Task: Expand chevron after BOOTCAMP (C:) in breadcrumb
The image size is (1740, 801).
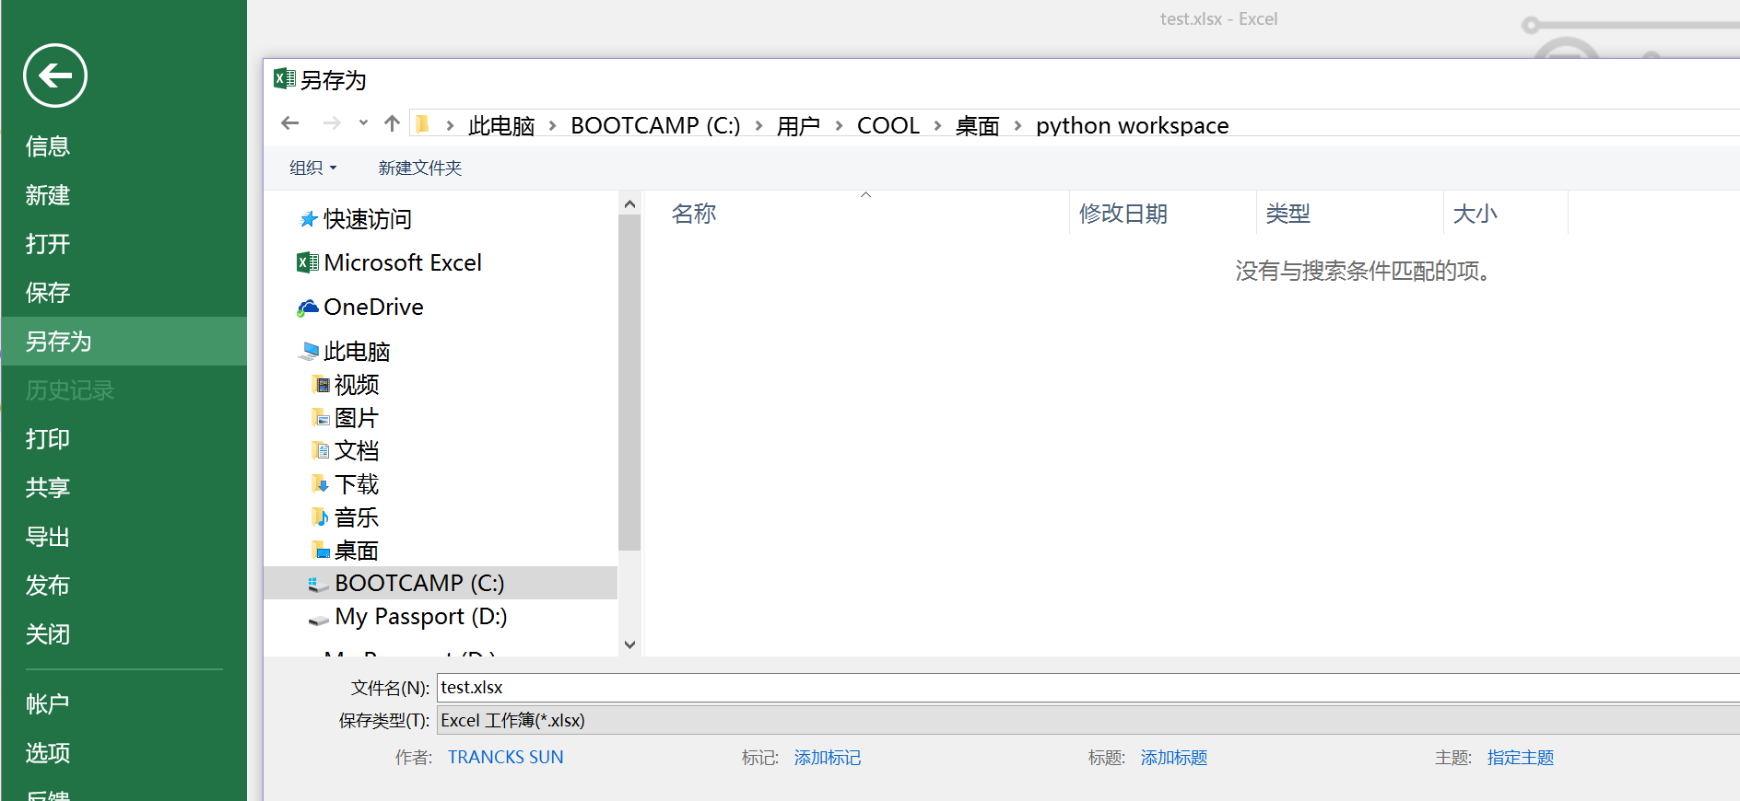Action: tap(758, 126)
